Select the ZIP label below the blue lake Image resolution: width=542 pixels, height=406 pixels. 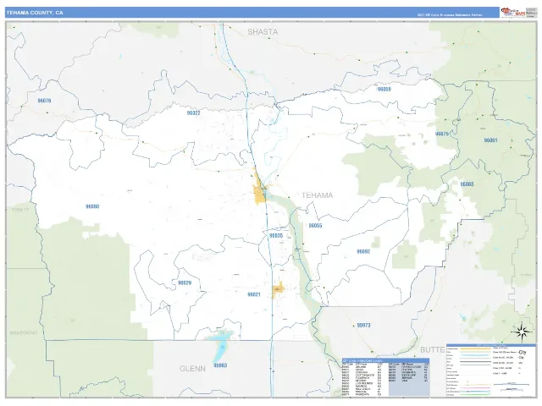[x=220, y=365]
